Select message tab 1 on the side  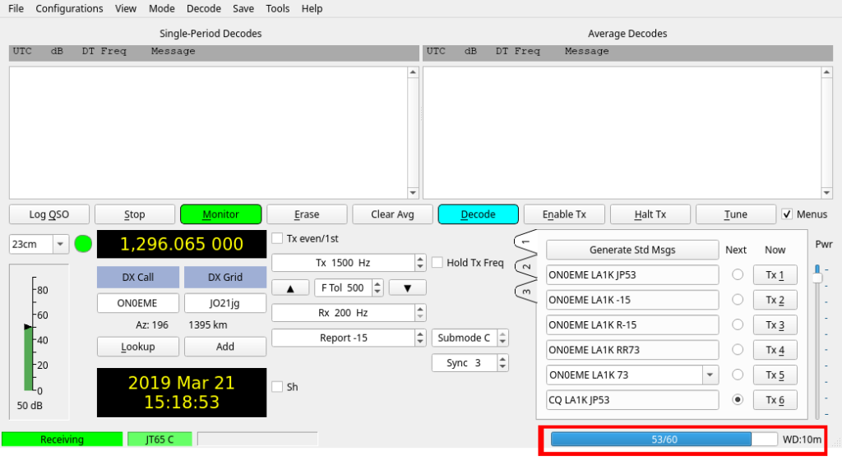tap(525, 242)
